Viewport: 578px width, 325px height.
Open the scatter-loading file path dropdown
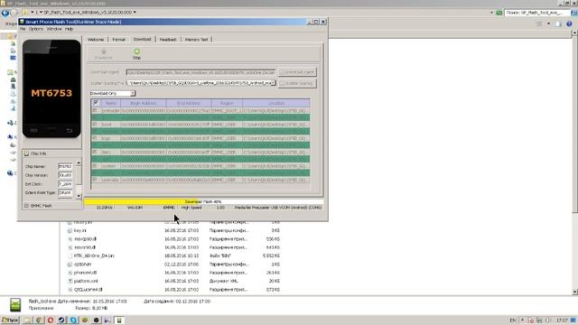(274, 83)
